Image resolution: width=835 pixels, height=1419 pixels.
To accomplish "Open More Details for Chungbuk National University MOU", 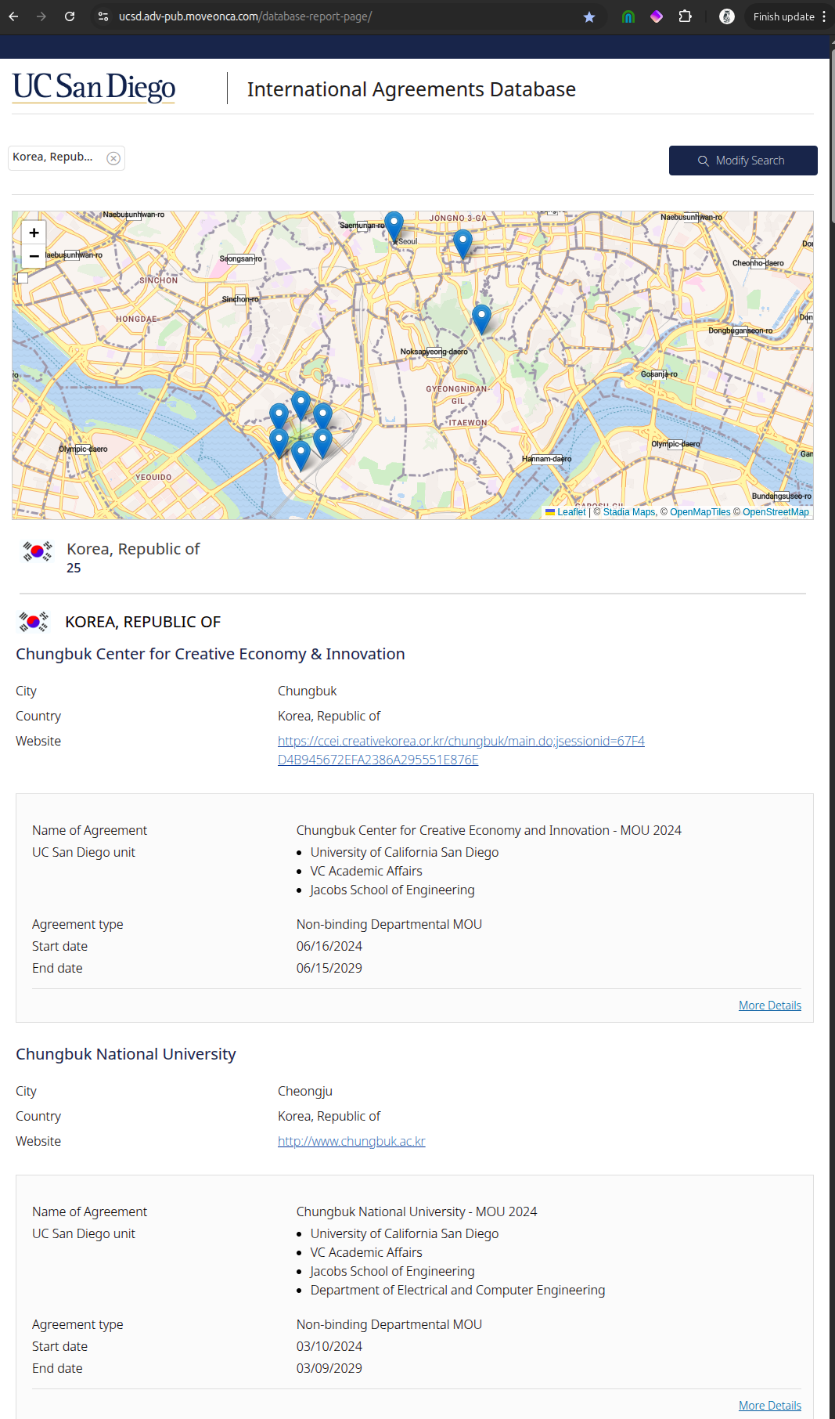I will [770, 1406].
